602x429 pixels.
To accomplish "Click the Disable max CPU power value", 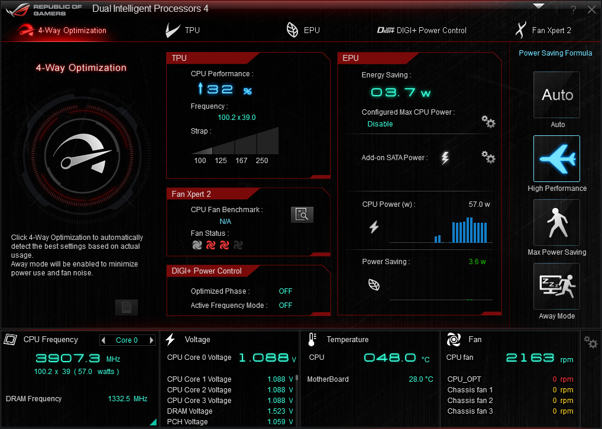I will coord(380,124).
